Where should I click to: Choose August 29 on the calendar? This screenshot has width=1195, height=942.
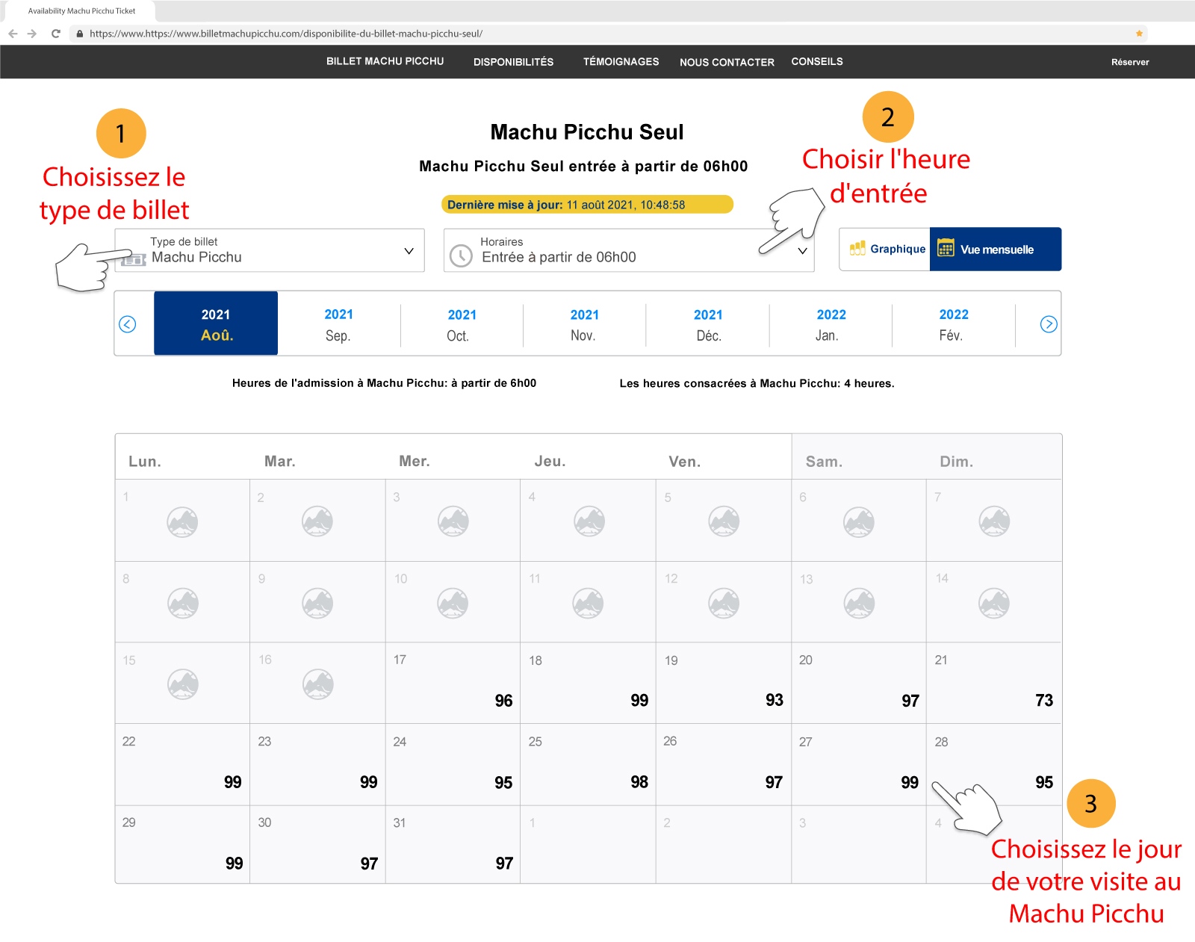(182, 844)
